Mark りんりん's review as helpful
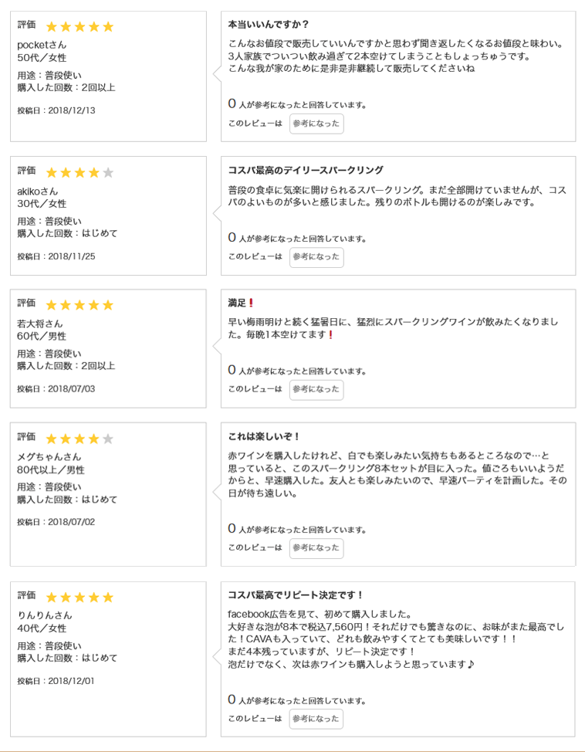 point(316,719)
